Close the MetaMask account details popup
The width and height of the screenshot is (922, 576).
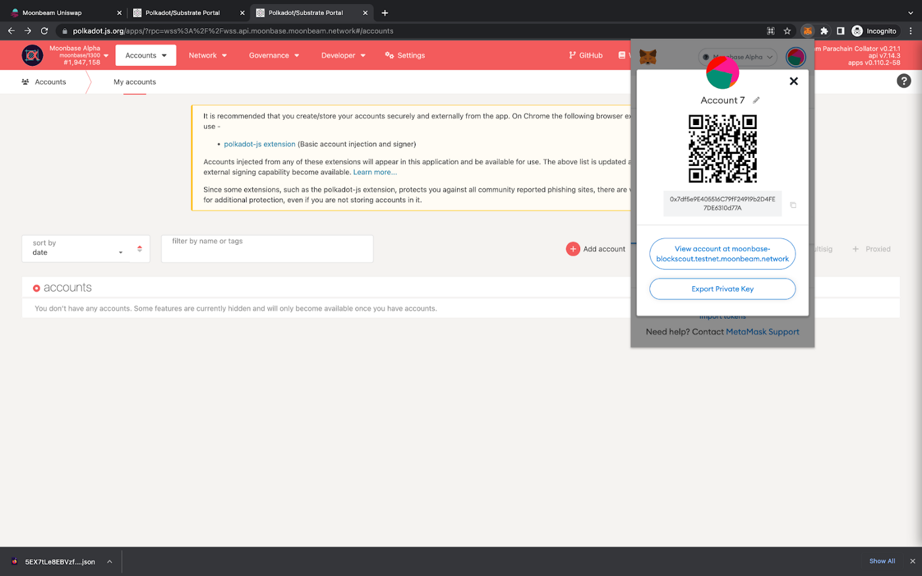pos(794,81)
